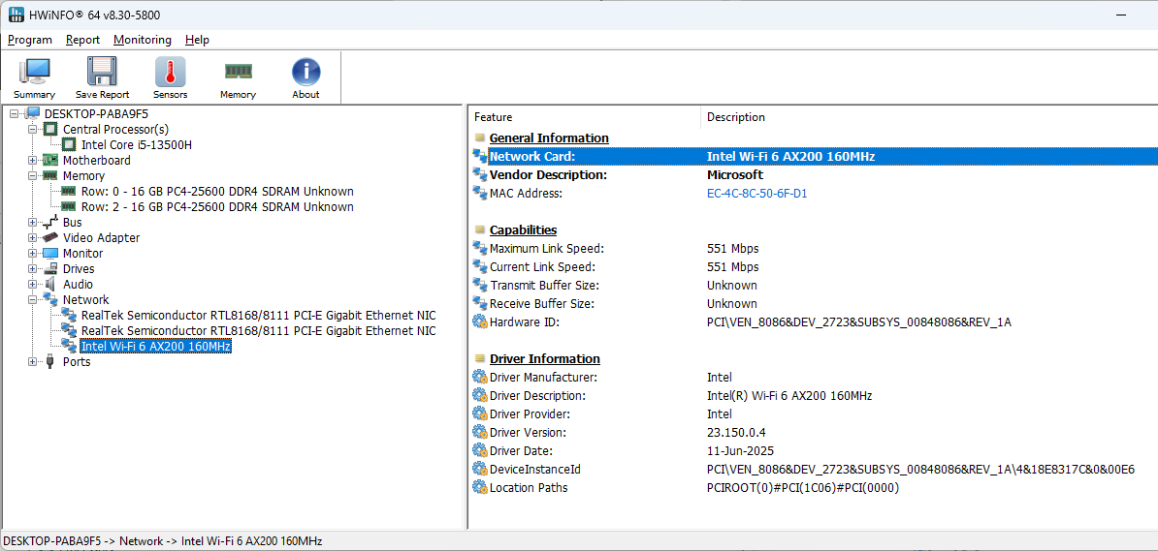Image resolution: width=1158 pixels, height=551 pixels.
Task: Select Row: 2 - 16 GB DDR4 entry
Action: 217,206
